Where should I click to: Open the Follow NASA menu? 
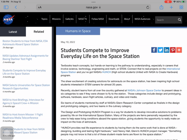pyautogui.click(x=98, y=19)
